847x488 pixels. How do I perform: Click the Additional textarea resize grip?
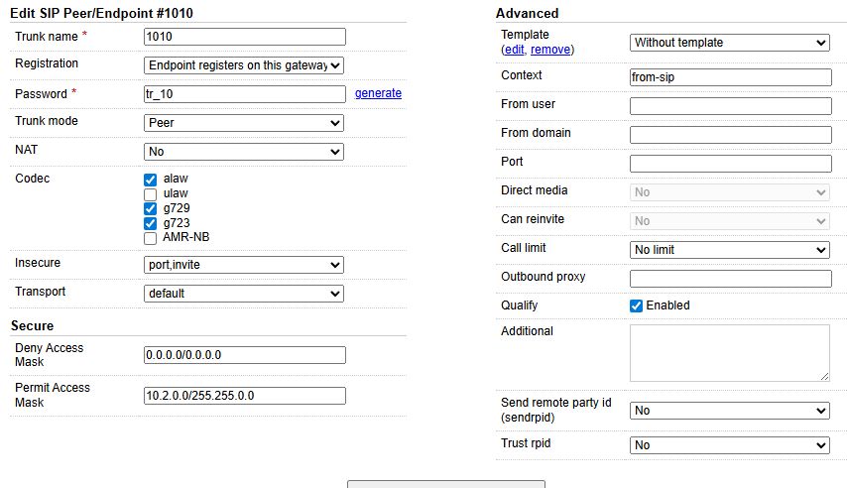824,377
